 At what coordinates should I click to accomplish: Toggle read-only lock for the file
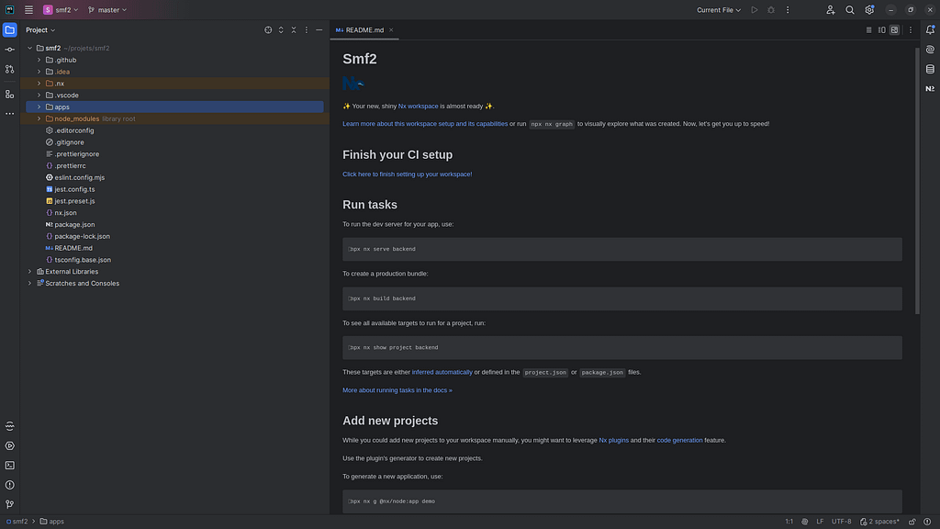(912, 522)
